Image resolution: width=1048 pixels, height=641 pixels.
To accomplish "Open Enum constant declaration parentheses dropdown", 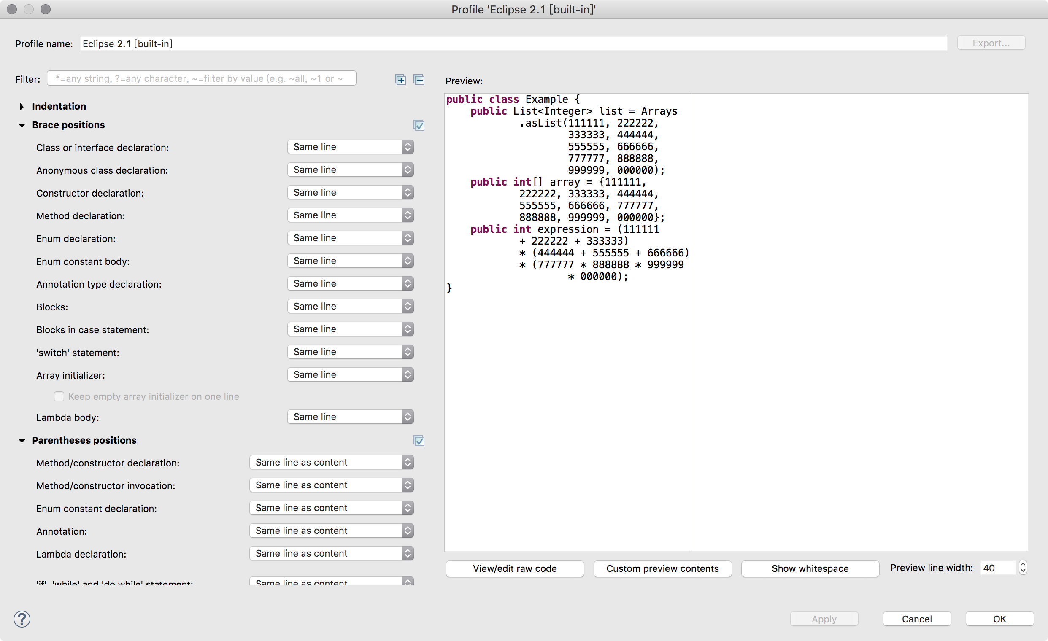I will 331,508.
